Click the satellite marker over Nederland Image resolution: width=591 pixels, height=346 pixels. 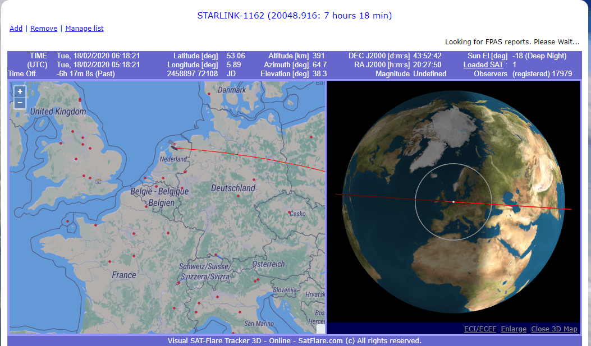(173, 146)
